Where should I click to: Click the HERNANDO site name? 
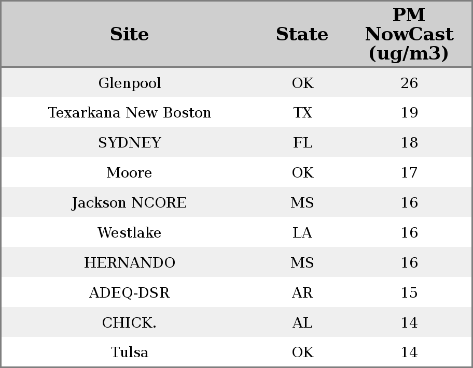[130, 263]
